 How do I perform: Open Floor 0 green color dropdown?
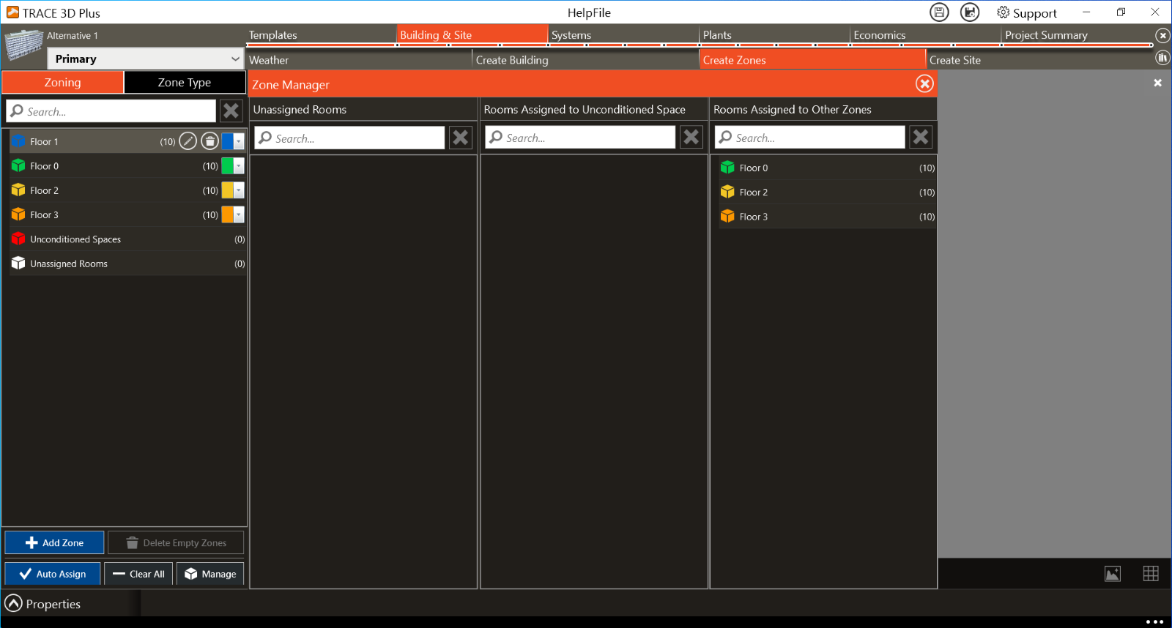click(239, 166)
